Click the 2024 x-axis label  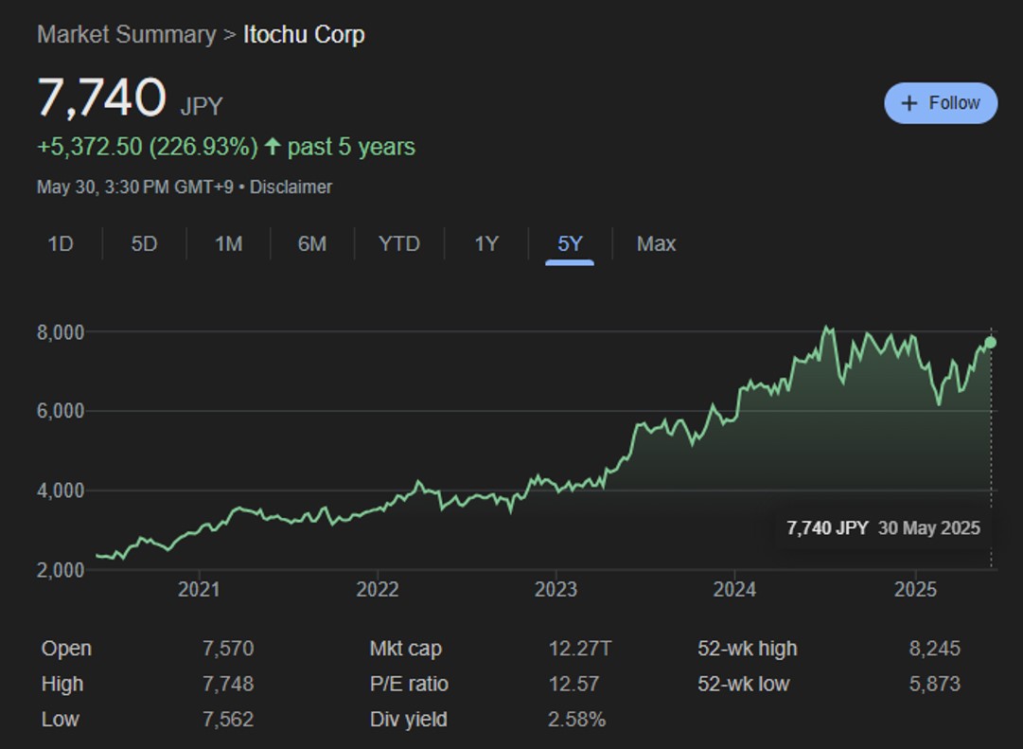(734, 590)
